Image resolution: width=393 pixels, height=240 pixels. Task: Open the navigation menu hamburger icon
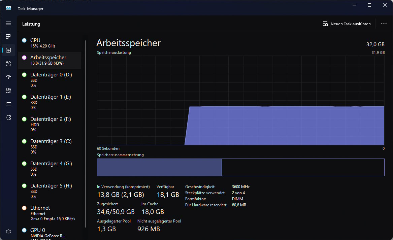(x=8, y=23)
